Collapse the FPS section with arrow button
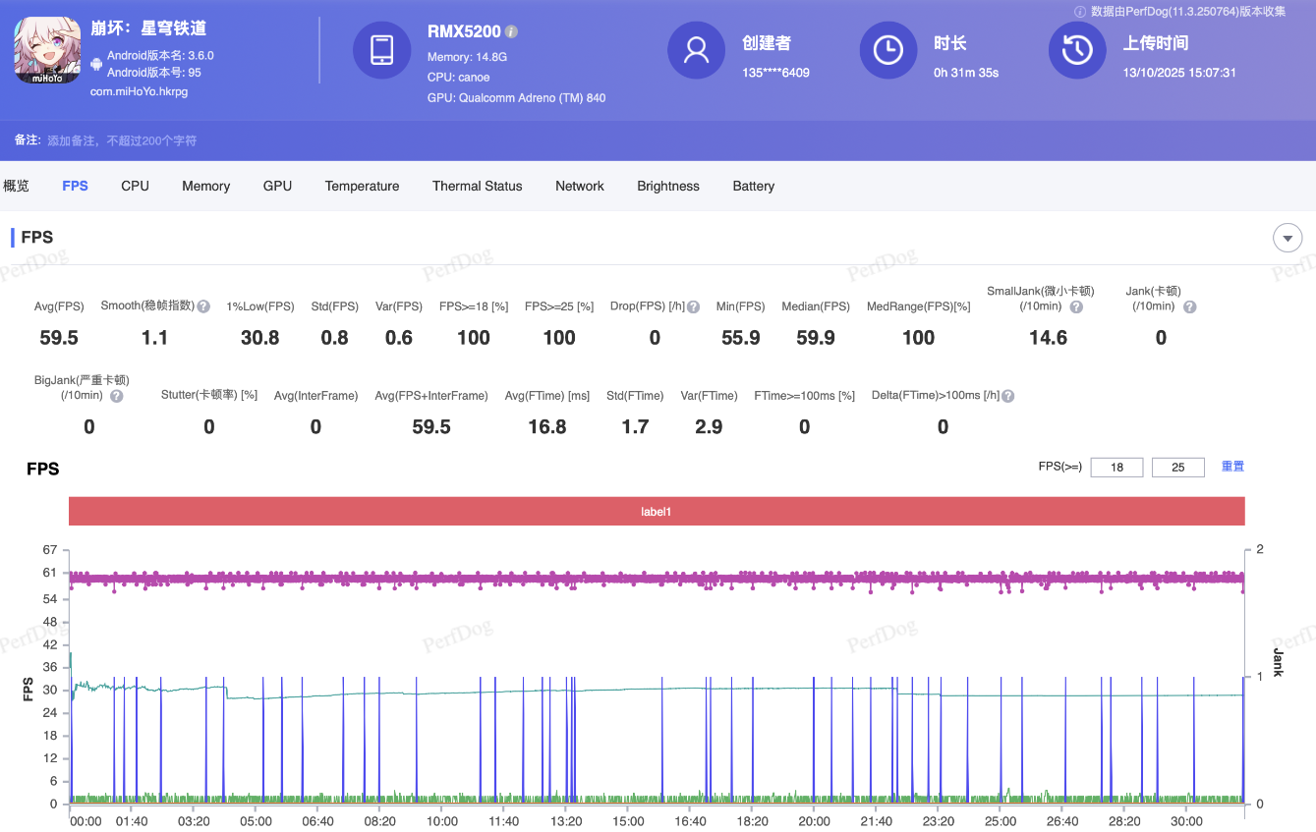This screenshot has width=1316, height=832. pos(1287,238)
